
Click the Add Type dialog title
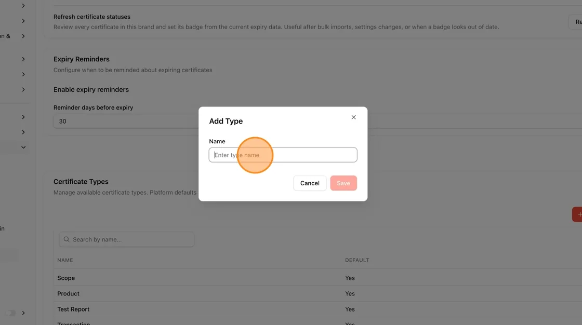click(x=226, y=121)
